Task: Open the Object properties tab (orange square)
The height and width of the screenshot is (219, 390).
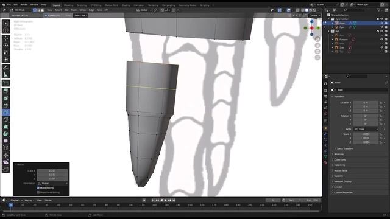Action: 325,128
